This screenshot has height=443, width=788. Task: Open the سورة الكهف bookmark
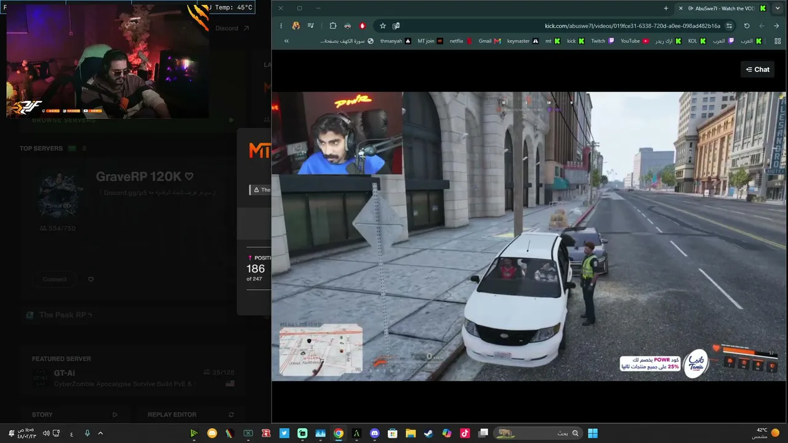click(347, 41)
